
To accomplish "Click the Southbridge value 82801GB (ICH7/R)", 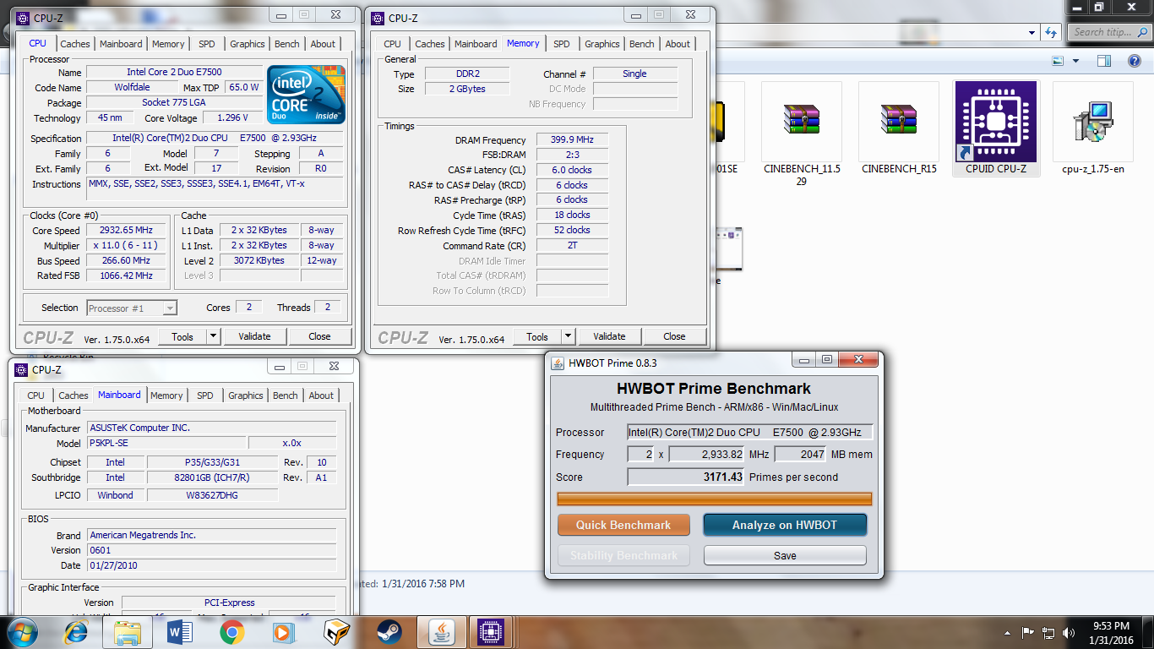I will [x=212, y=477].
